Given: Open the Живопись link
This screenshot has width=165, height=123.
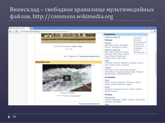Looking at the screenshot, I should (131, 100).
